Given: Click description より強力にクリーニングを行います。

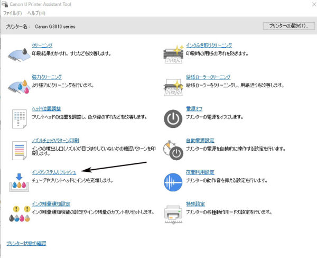Looking at the screenshot, I should [x=63, y=85].
